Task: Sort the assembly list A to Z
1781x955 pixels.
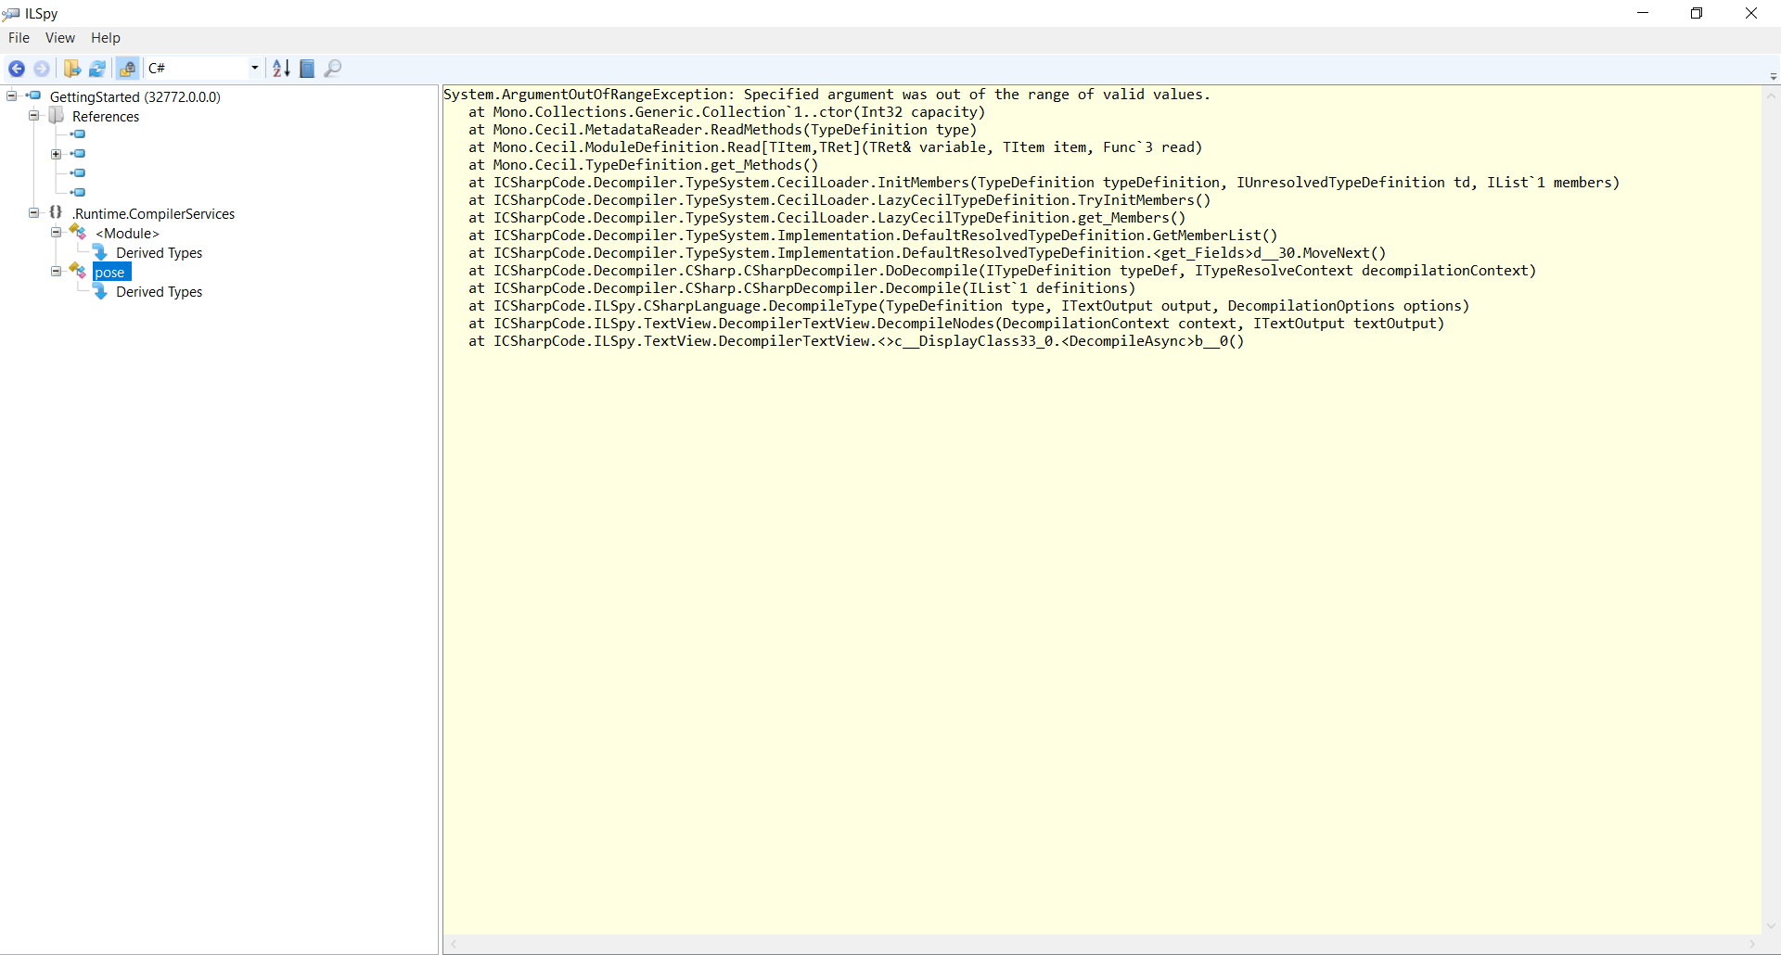Action: click(281, 69)
